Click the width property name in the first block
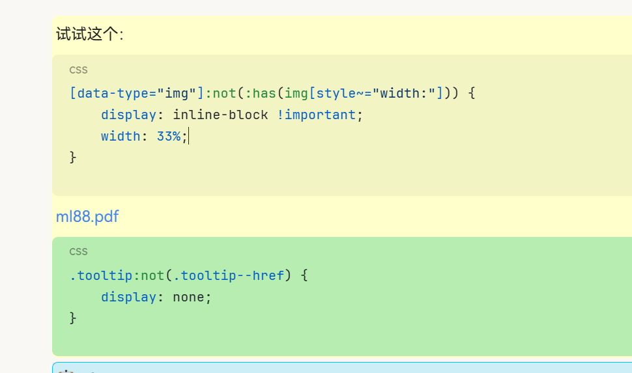The width and height of the screenshot is (632, 373). [x=120, y=137]
